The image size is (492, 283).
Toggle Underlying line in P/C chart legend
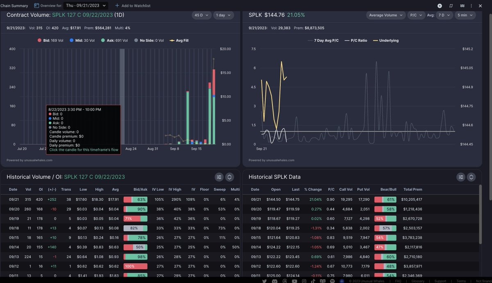point(385,41)
